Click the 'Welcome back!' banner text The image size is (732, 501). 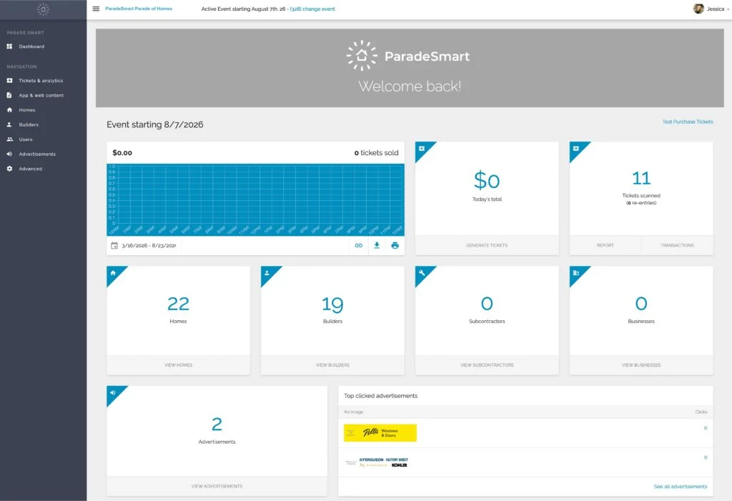[x=410, y=86]
